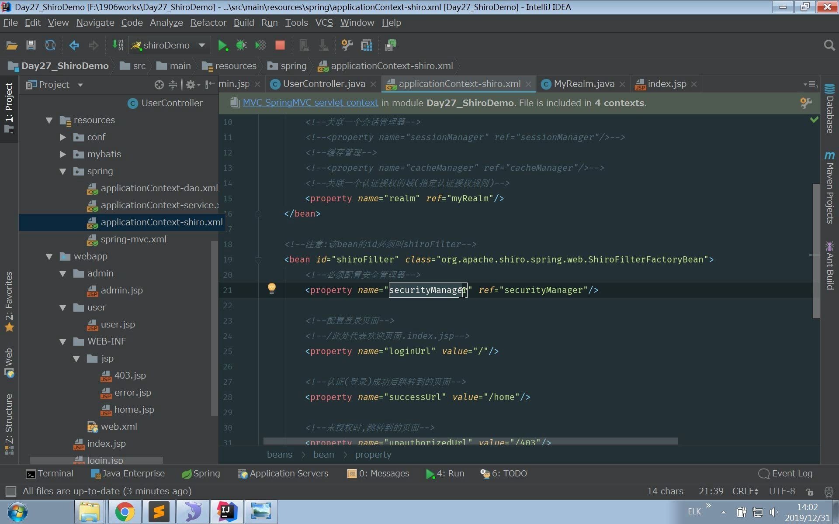This screenshot has height=524, width=839.
Task: Open Maven Projects side panel
Action: (x=829, y=188)
